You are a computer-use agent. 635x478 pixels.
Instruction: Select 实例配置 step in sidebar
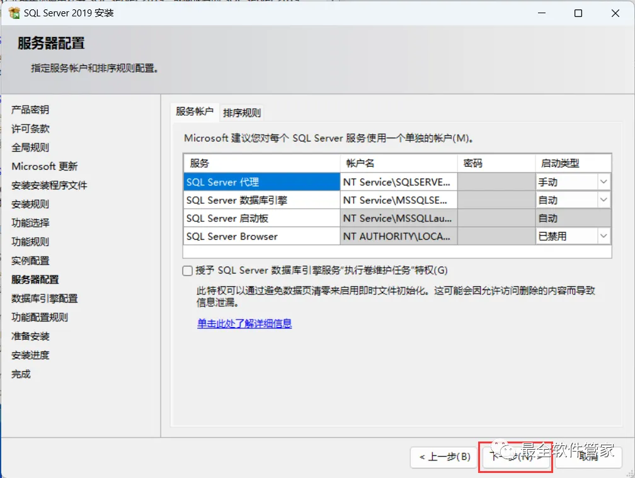coord(30,260)
